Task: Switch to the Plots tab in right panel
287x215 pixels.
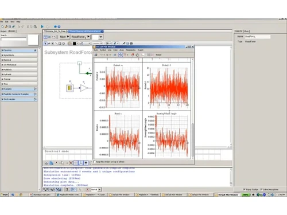Action: pyautogui.click(x=247, y=31)
